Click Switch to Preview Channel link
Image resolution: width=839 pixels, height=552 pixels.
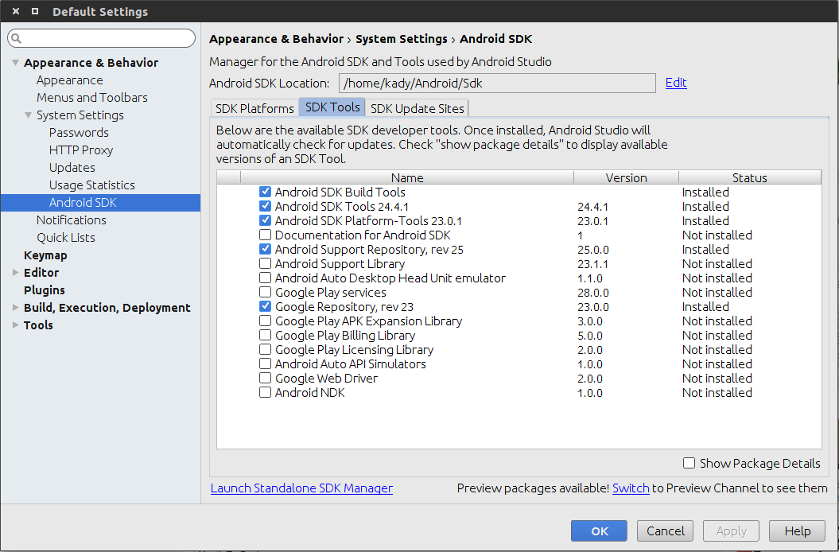631,488
